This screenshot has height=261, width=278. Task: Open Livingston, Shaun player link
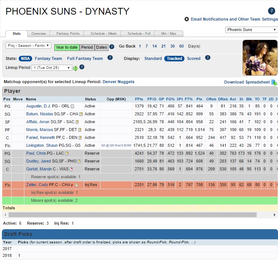42,146
